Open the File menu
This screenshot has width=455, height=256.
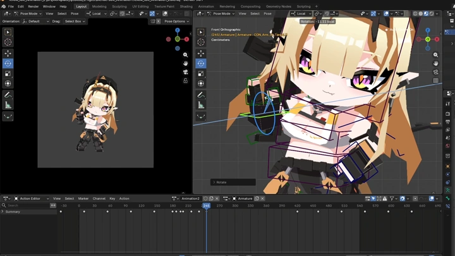pos(11,6)
